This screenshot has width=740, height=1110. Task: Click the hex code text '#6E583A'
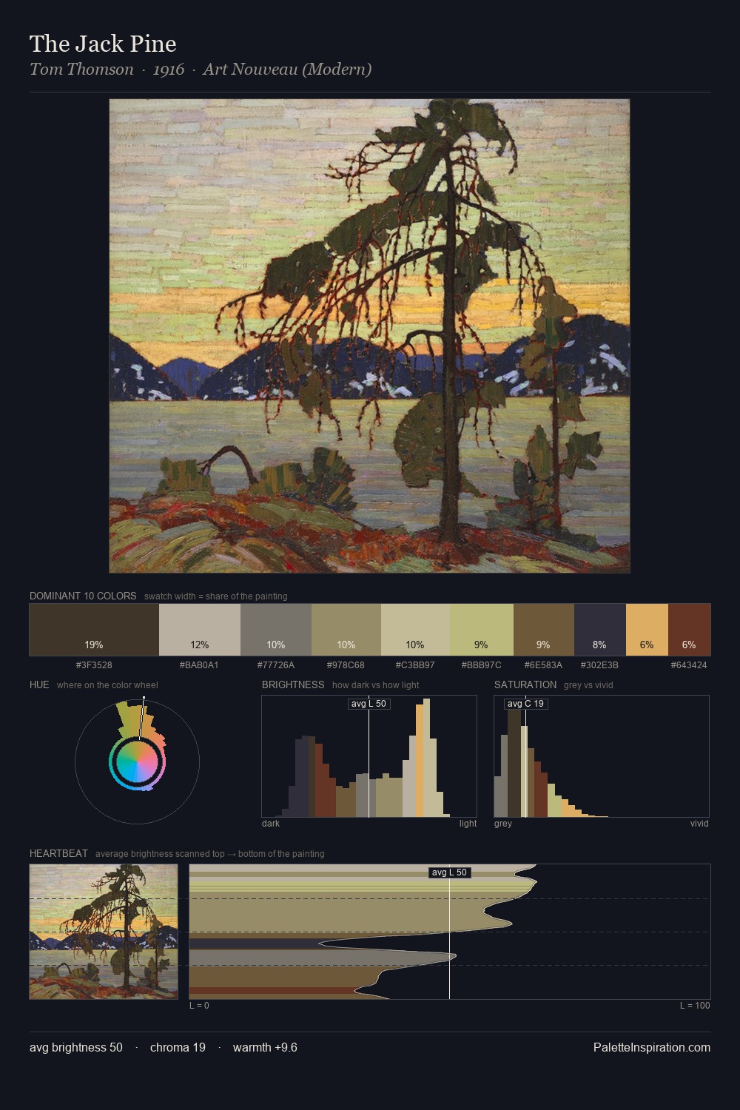click(543, 665)
